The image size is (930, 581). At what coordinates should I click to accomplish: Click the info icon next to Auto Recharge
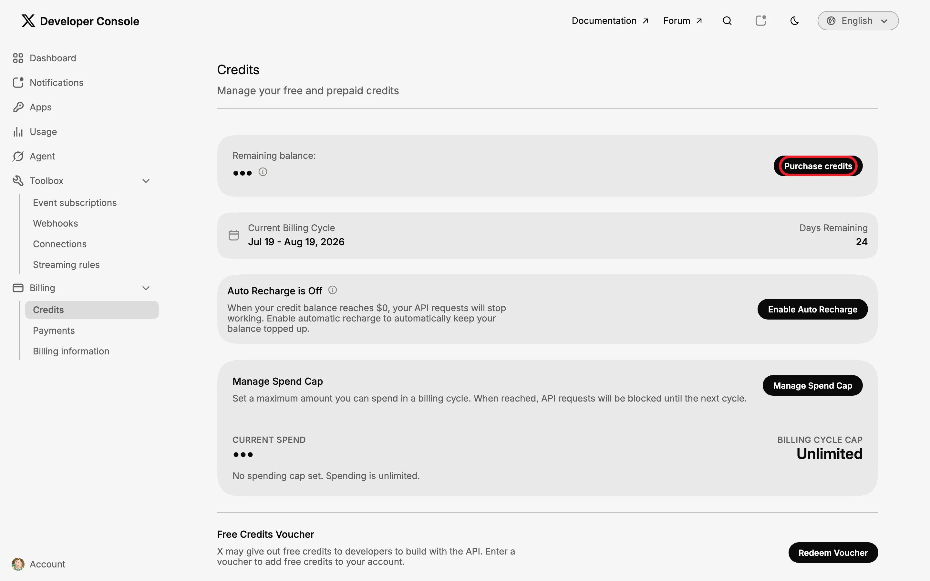coord(332,290)
